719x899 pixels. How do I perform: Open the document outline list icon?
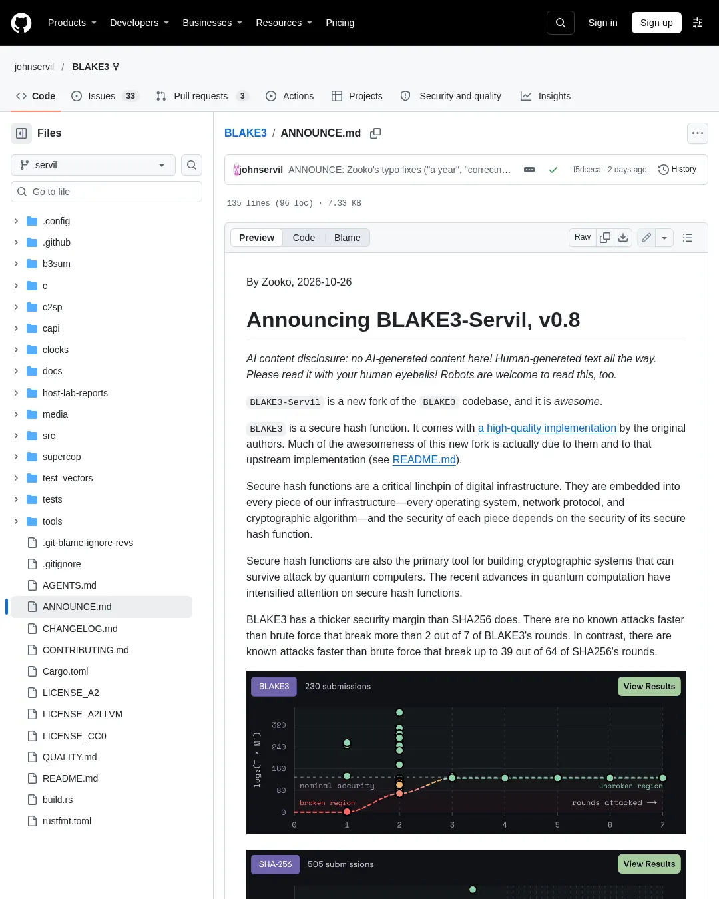[x=688, y=238]
